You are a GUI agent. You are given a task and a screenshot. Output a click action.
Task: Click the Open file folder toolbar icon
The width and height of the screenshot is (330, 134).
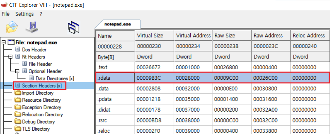click(x=12, y=27)
